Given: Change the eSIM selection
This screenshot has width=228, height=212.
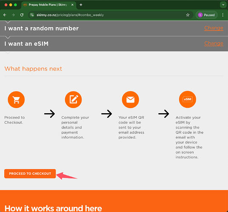Looking at the screenshot, I should coord(214,43).
